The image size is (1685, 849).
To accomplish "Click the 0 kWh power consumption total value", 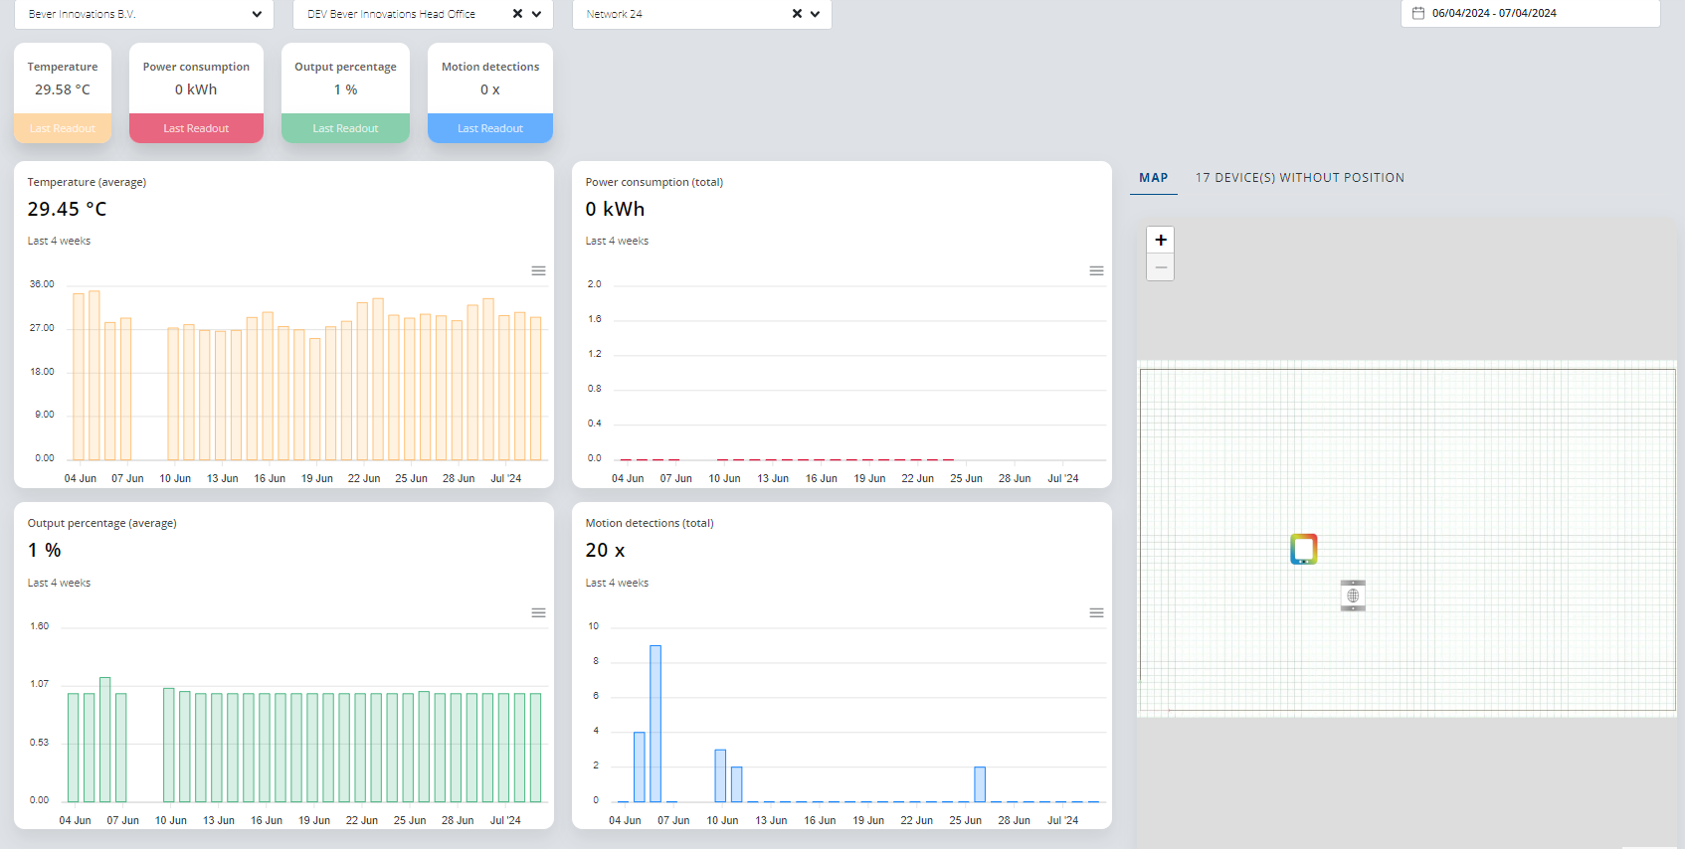I will pyautogui.click(x=615, y=209).
